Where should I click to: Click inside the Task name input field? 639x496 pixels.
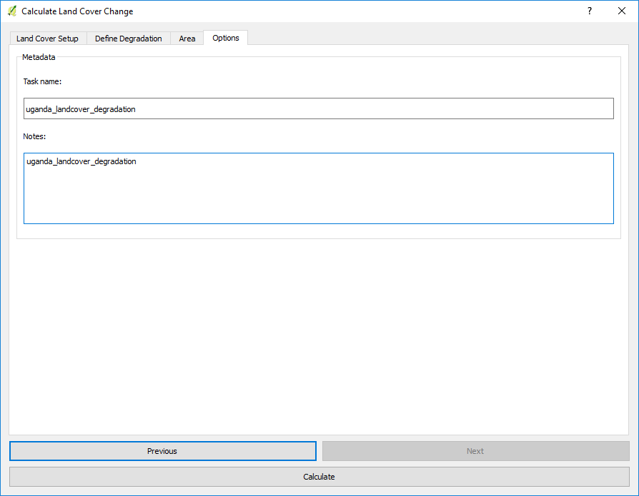pyautogui.click(x=318, y=109)
